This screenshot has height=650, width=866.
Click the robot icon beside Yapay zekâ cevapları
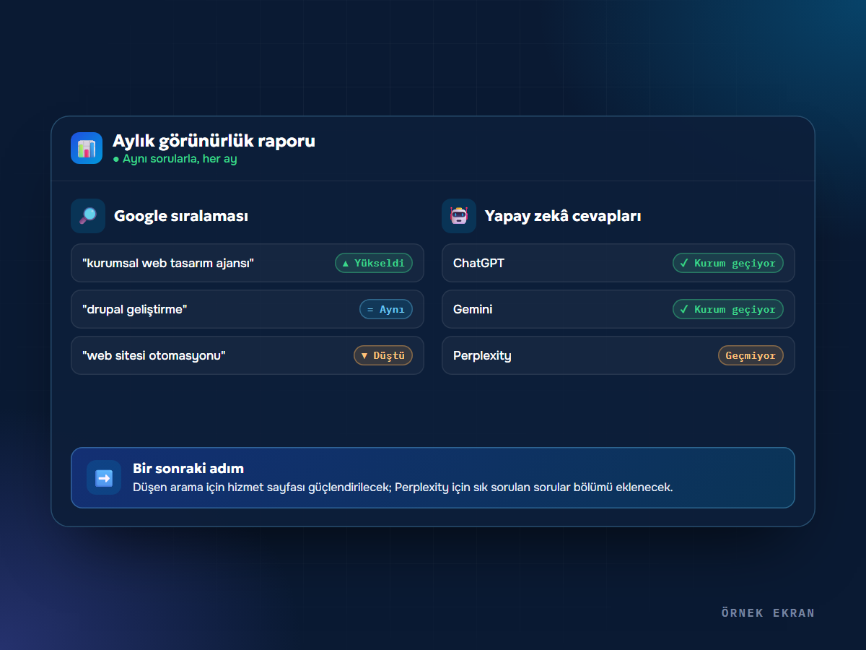[x=459, y=216]
